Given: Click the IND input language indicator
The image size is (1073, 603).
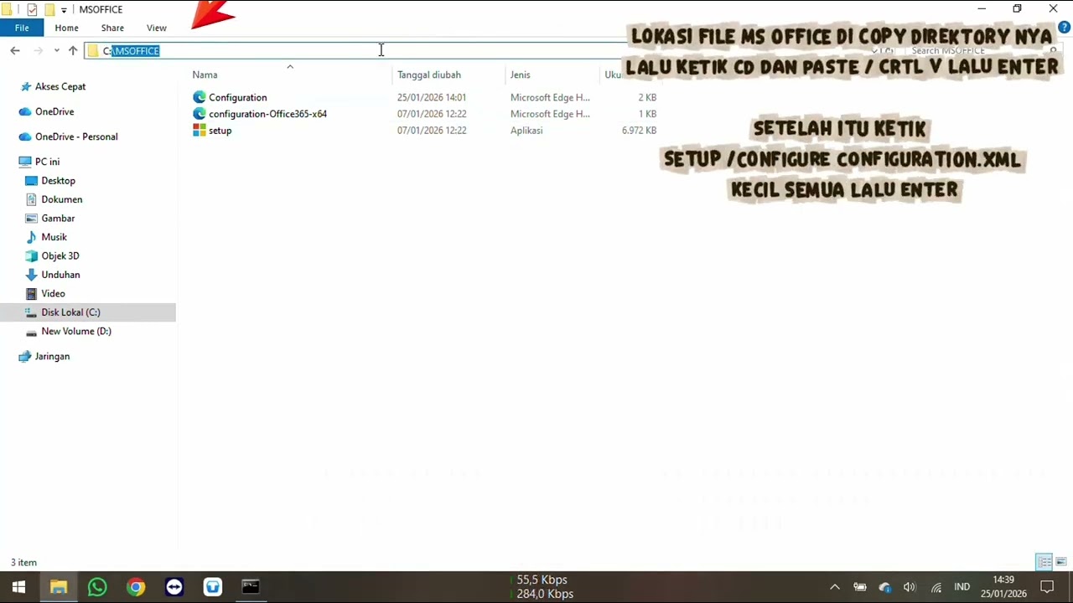Looking at the screenshot, I should point(962,587).
